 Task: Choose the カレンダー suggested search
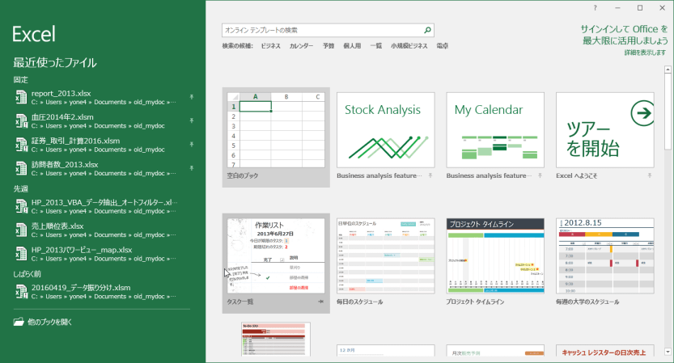point(301,46)
